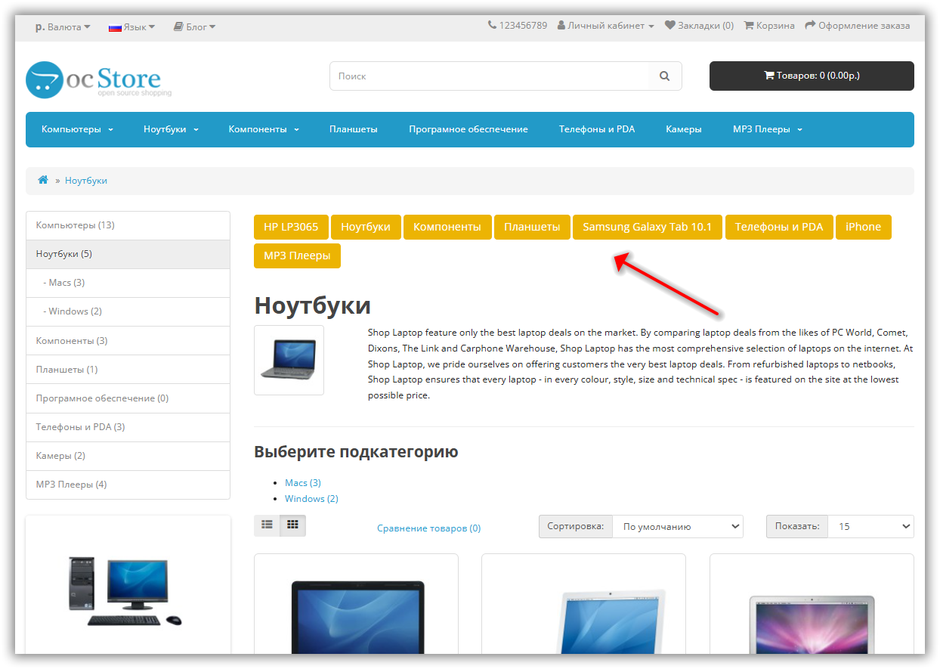Expand Личный кабинет dropdown
This screenshot has height=669, width=940.
tap(606, 26)
